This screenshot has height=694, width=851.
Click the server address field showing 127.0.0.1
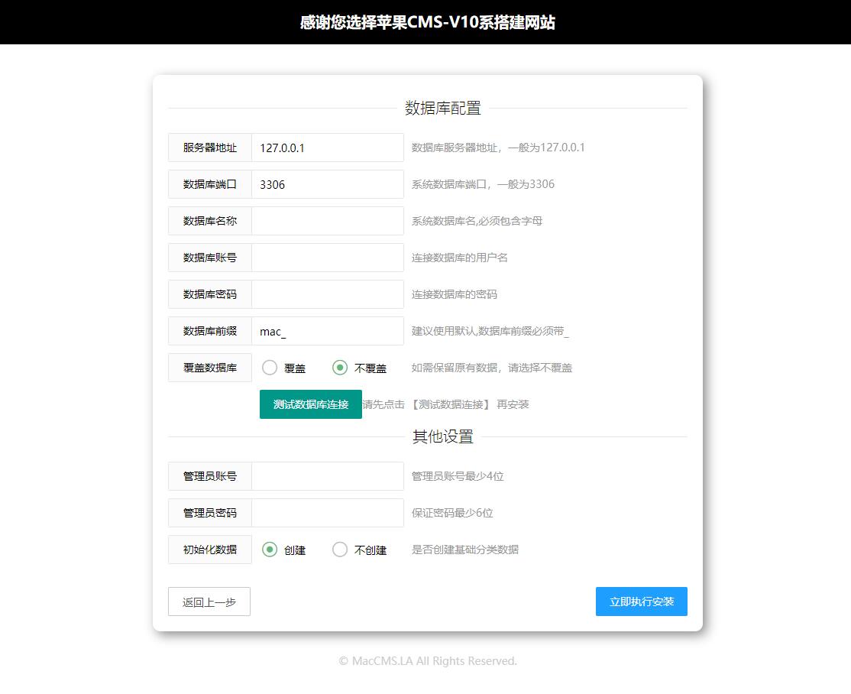327,148
